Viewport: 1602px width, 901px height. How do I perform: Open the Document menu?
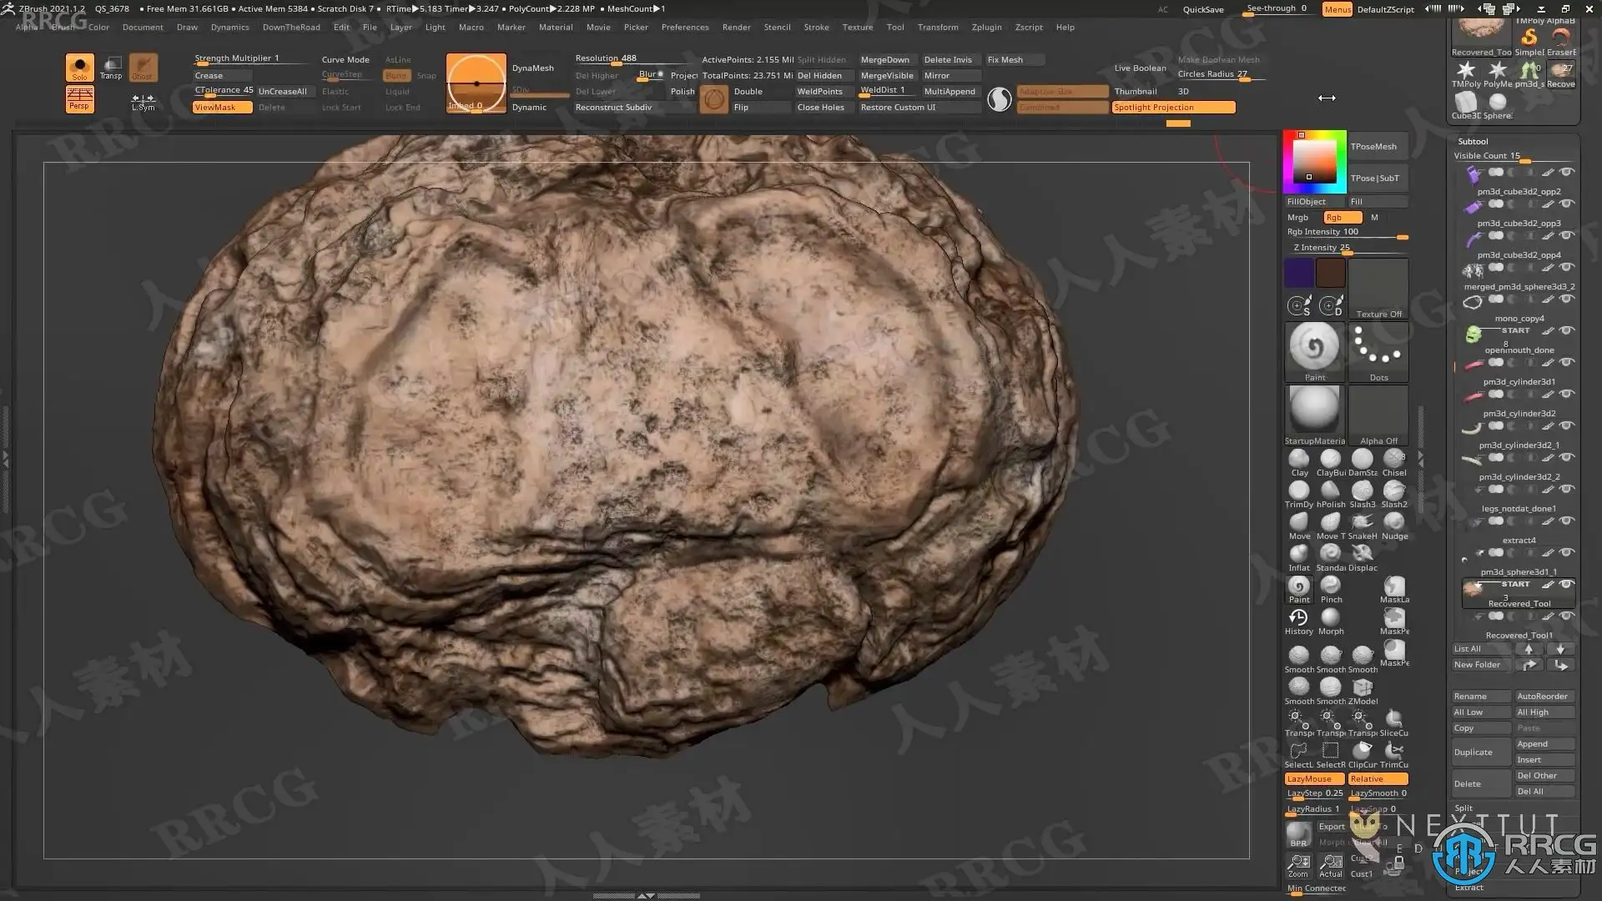[x=143, y=27]
